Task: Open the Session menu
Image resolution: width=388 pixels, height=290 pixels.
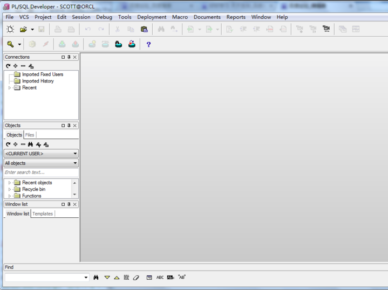Action: pyautogui.click(x=81, y=17)
